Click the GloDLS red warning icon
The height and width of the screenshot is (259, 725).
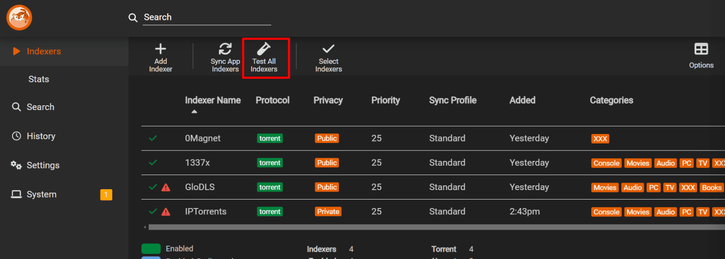(166, 187)
